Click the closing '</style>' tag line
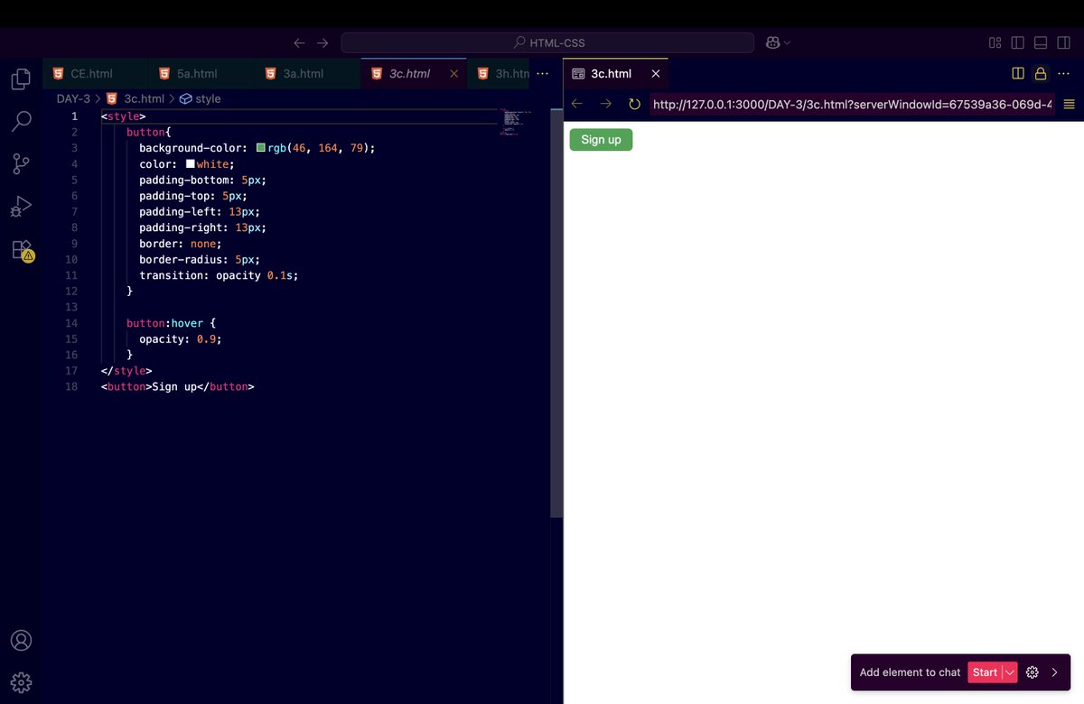 point(126,371)
